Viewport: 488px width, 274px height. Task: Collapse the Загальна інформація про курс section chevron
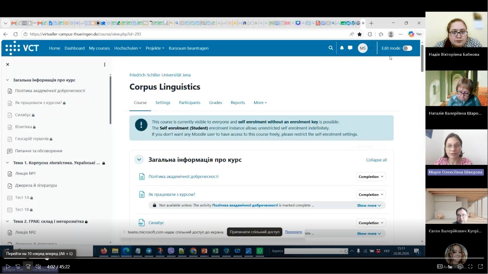139,160
